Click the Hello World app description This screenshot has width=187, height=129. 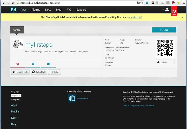(57, 52)
